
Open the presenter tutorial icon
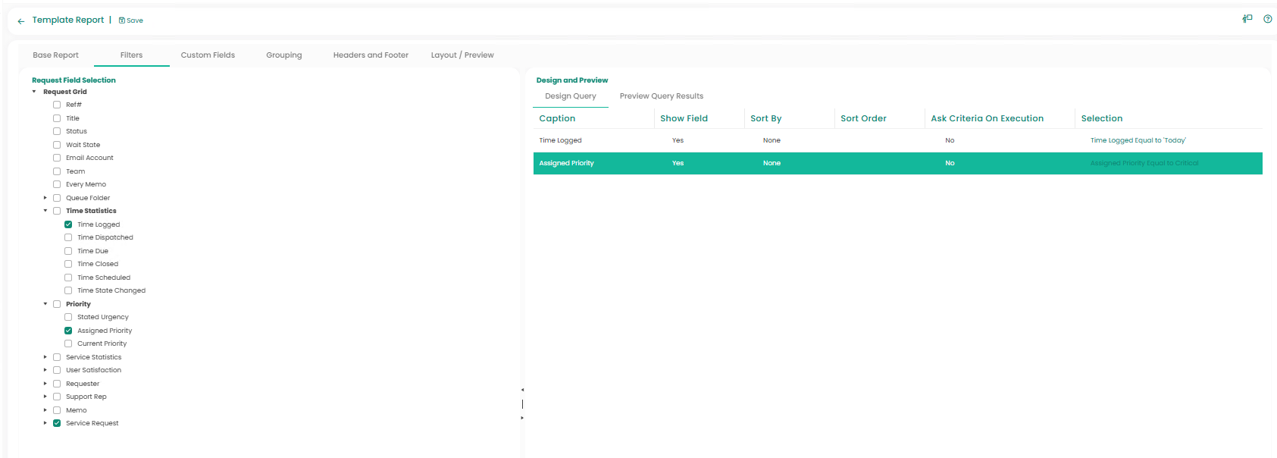[1247, 19]
